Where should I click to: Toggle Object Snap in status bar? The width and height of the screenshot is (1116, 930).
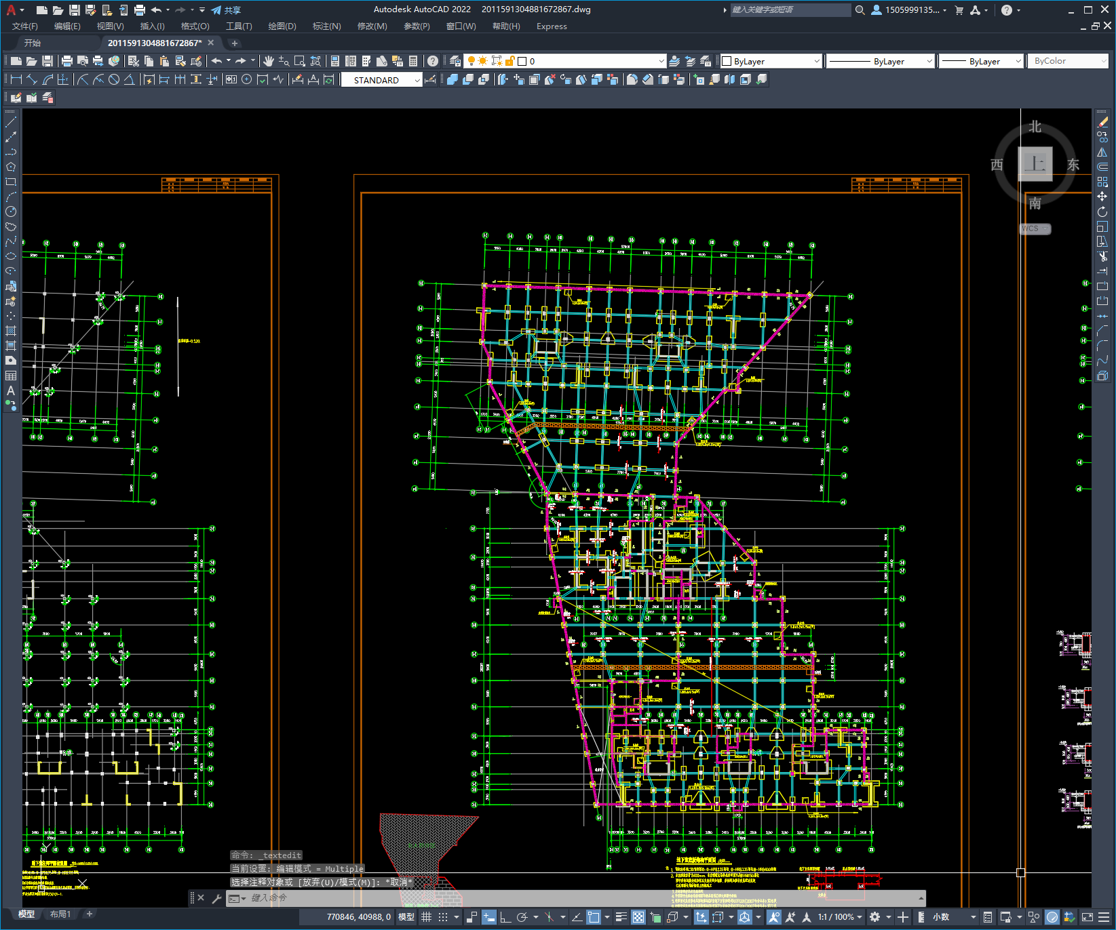click(594, 917)
